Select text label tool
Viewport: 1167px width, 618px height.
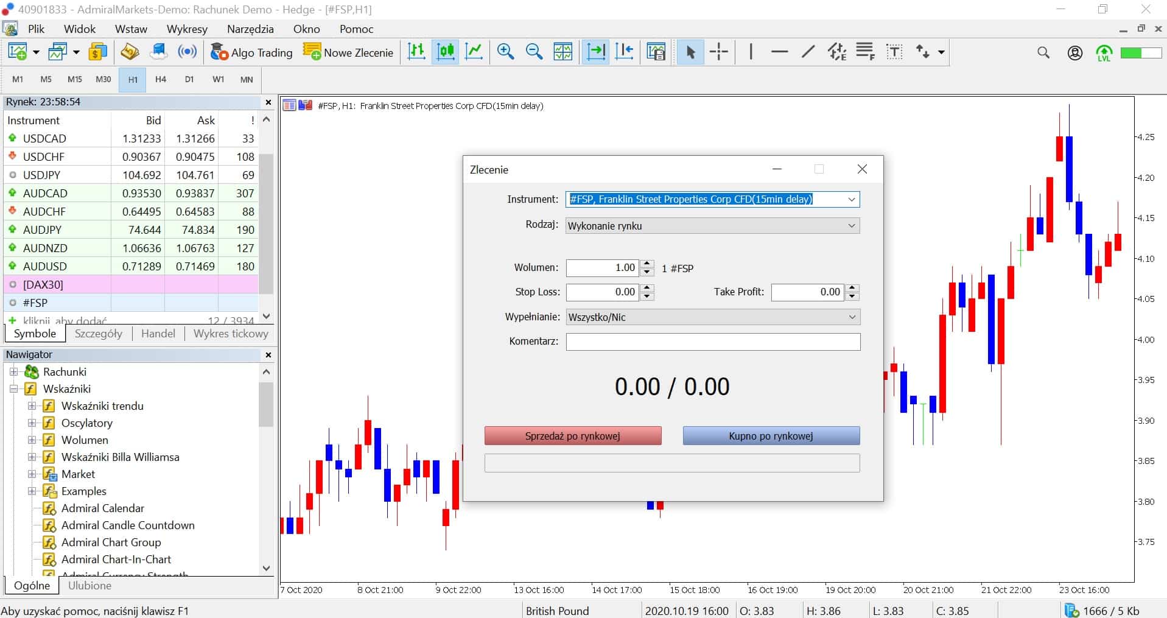894,52
